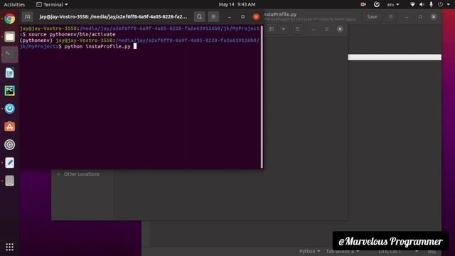Open the grey drive icon in dock

(9, 181)
